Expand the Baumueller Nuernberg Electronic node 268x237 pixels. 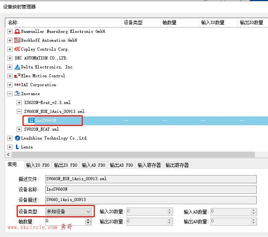click(x=10, y=32)
